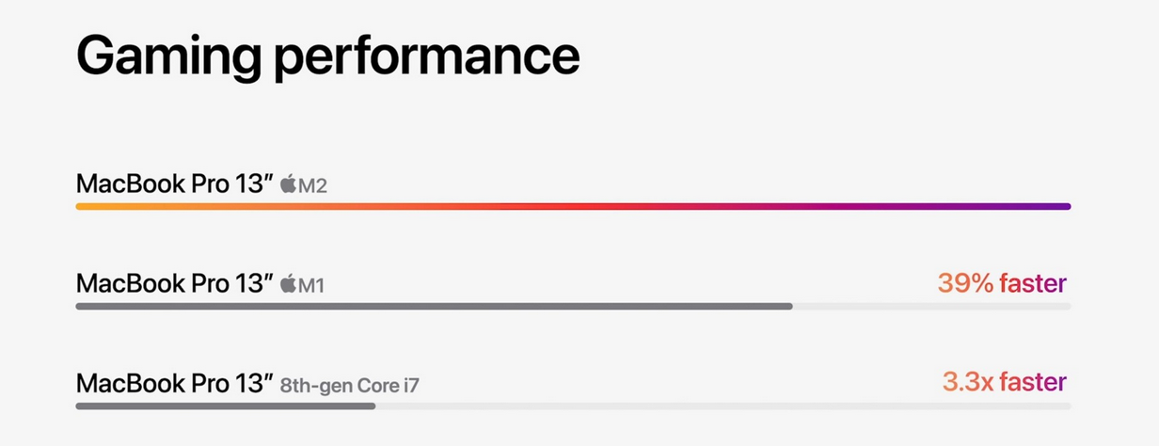Click the MacBook Pro 13" M2 label

[201, 183]
